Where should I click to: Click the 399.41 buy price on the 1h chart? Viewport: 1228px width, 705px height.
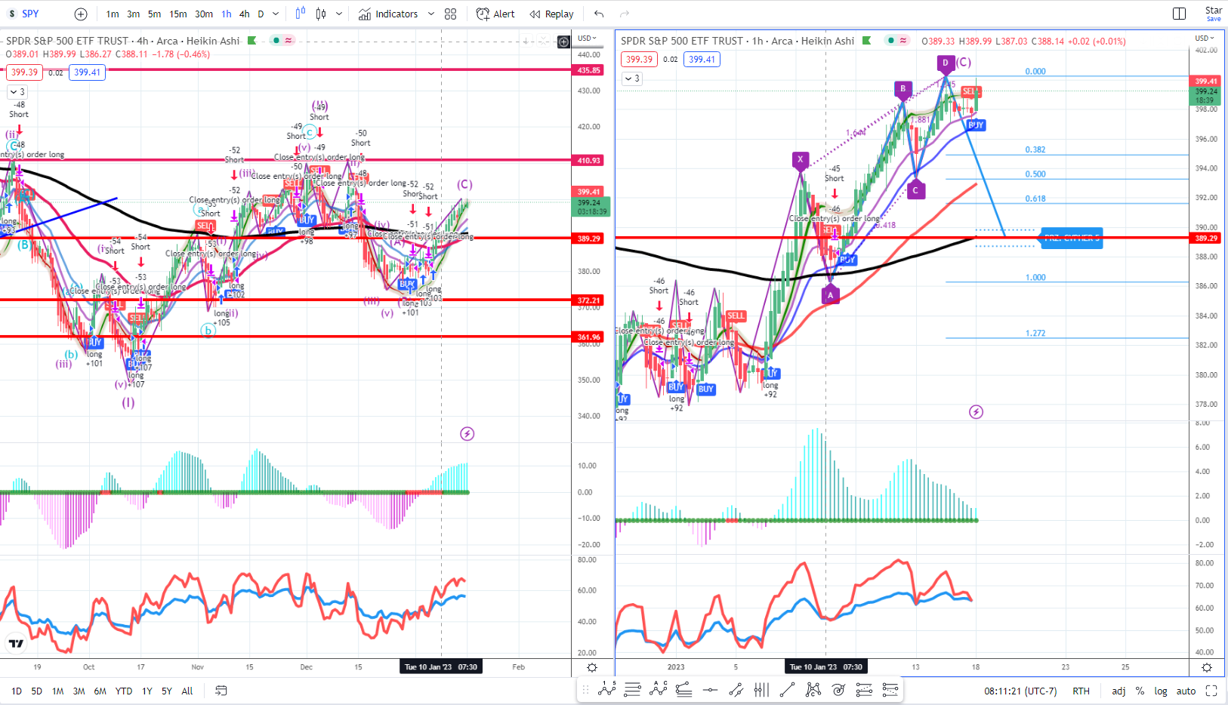click(702, 60)
